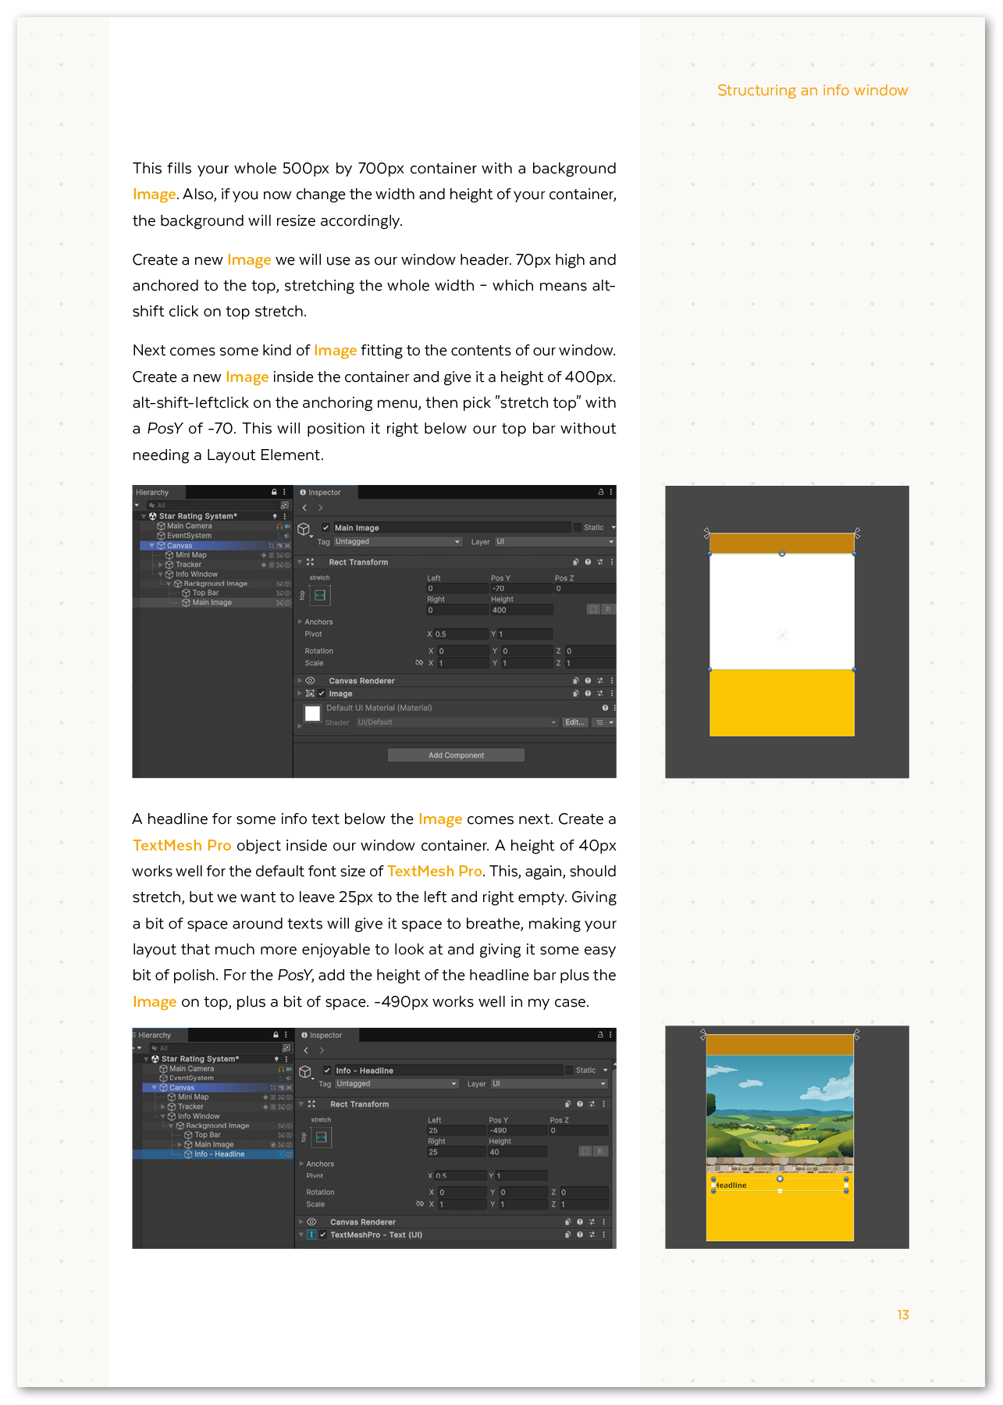Toggle visibility eye on selected Main Image hierarchy row
1003x1405 pixels.
coord(287,603)
